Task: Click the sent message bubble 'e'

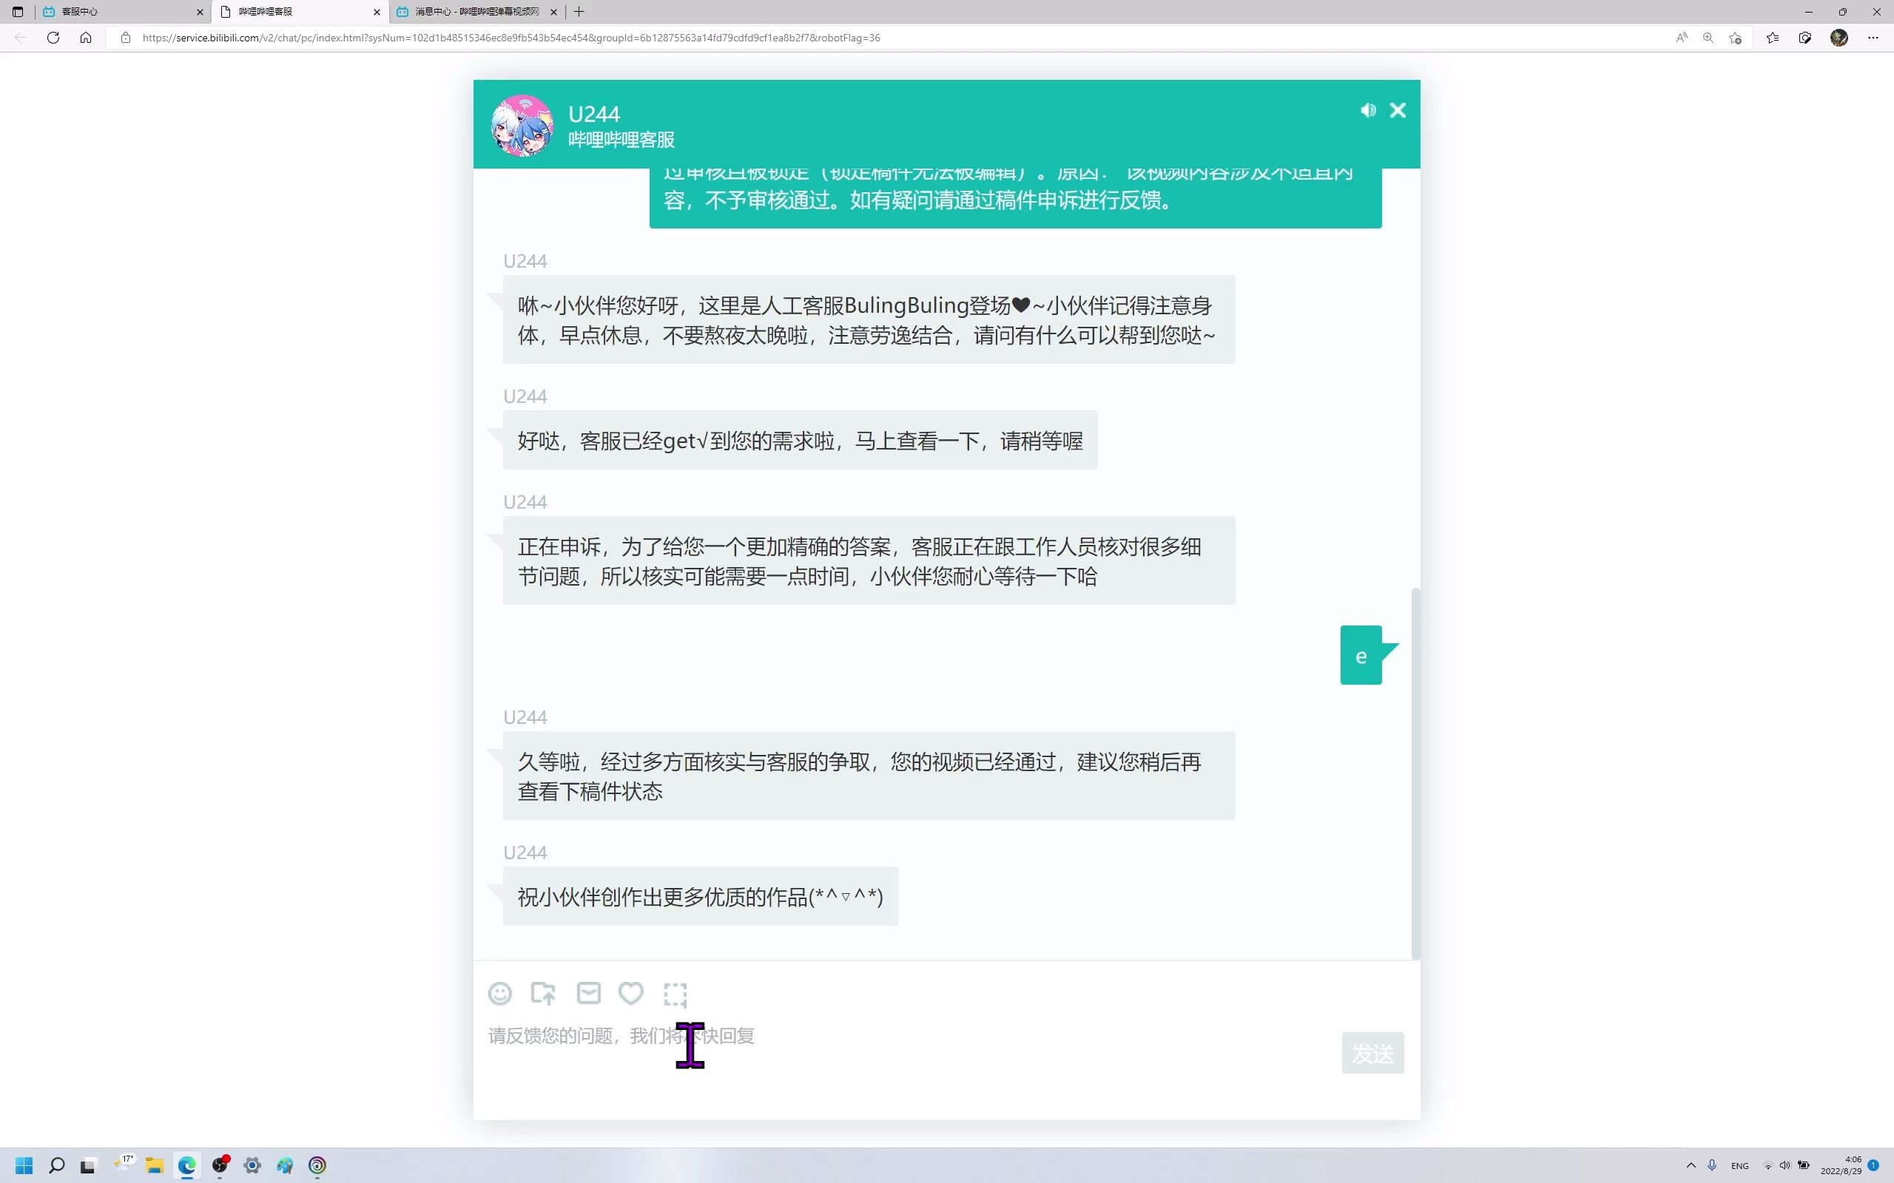Action: point(1361,655)
